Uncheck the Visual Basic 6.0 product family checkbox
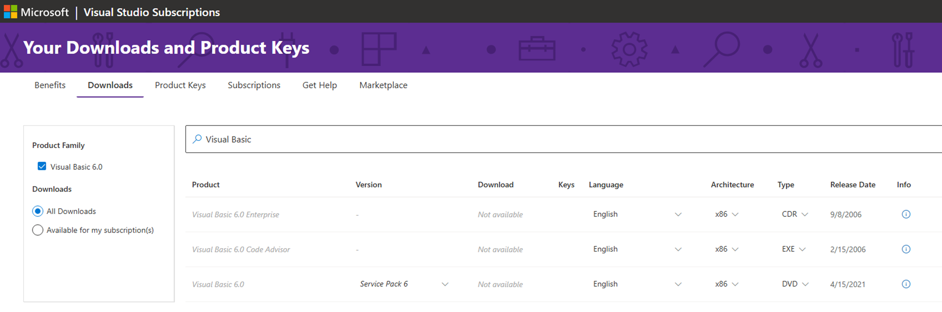 tap(42, 166)
